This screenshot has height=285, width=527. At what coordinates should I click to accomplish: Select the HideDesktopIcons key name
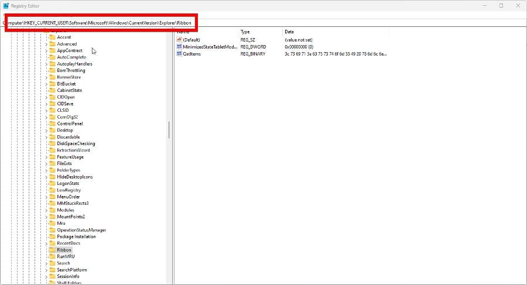click(x=74, y=177)
